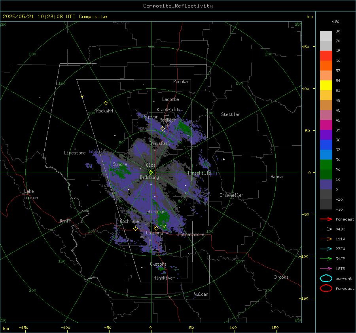Click the 36 dBZ legend value
This screenshot has width=356, height=333.
(x=338, y=140)
